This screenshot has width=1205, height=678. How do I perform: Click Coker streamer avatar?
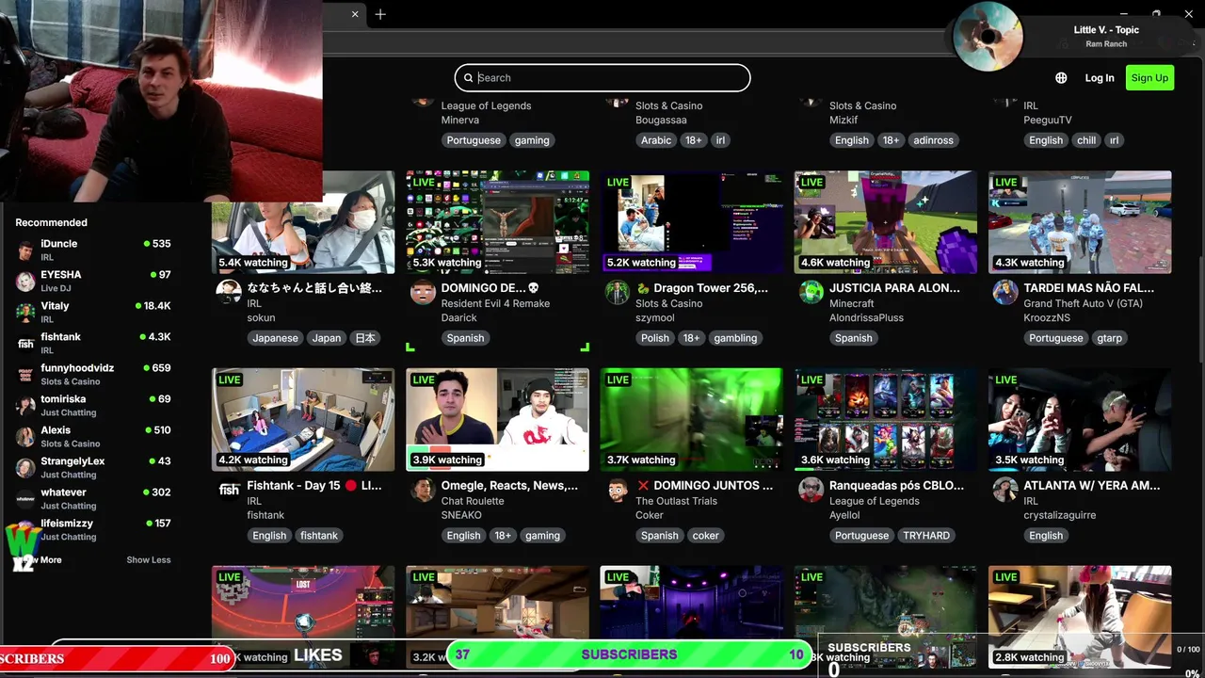(617, 490)
